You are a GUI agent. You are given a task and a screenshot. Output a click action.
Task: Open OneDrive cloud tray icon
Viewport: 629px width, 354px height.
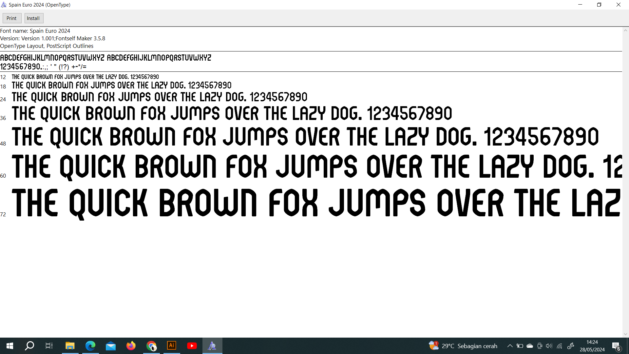(x=530, y=346)
